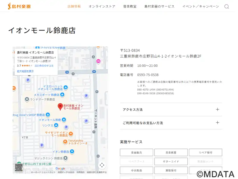Open the オンラインストア menu
The height and width of the screenshot is (179, 238).
click(102, 6)
